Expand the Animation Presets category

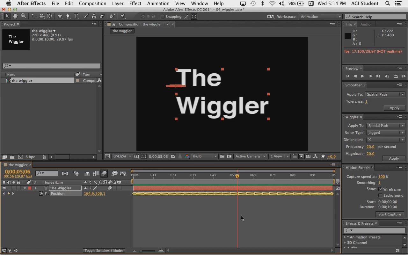tap(345, 237)
